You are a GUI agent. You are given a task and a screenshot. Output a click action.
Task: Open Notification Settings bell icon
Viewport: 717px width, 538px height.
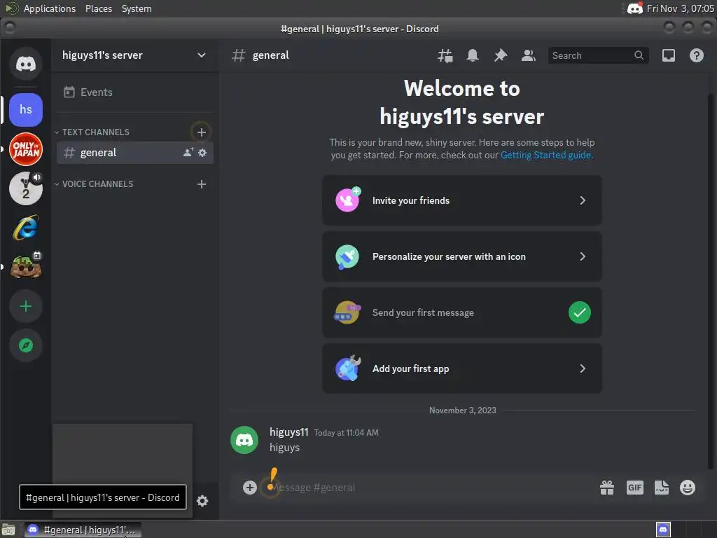tap(473, 55)
